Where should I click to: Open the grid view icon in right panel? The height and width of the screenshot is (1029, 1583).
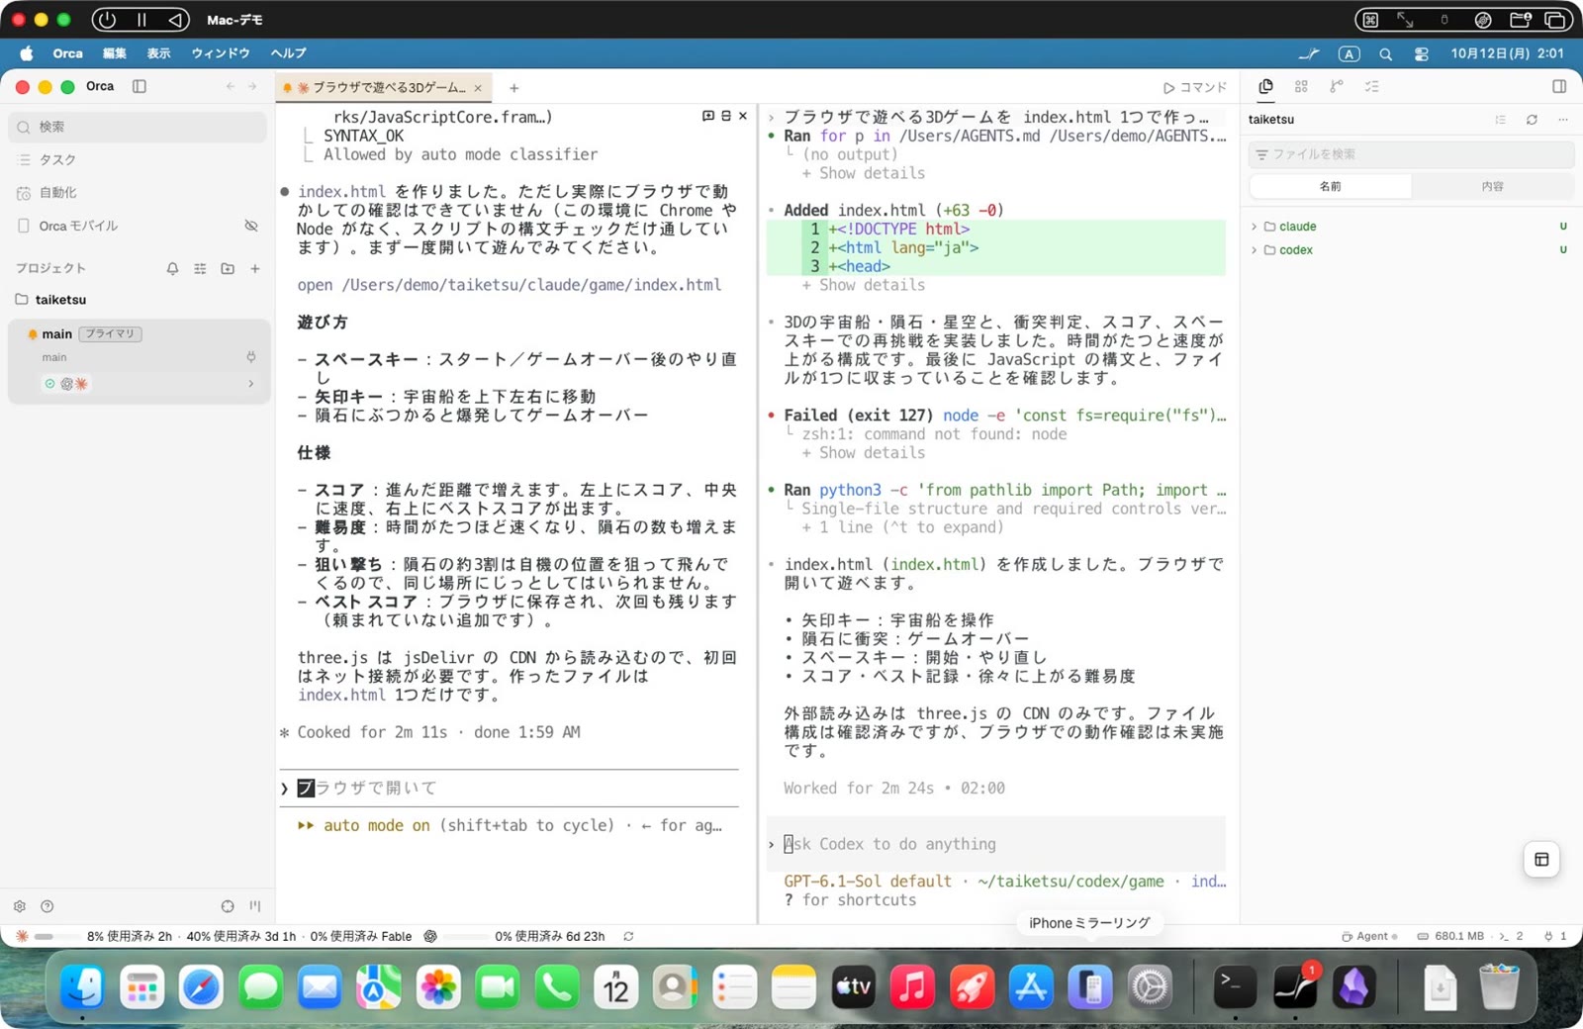1301,87
